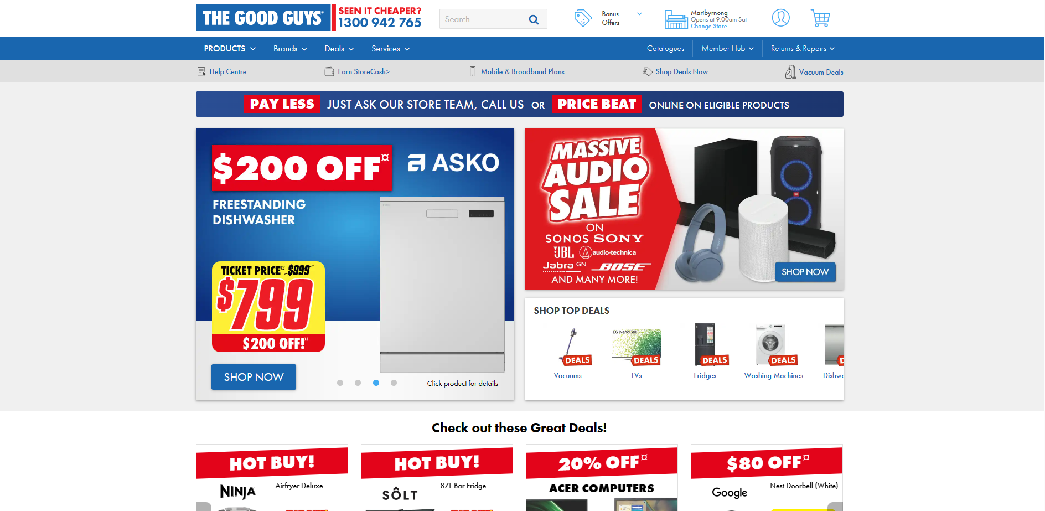
Task: Open the user account icon
Action: (x=780, y=18)
